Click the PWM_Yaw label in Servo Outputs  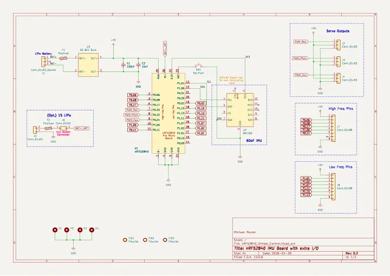point(301,75)
